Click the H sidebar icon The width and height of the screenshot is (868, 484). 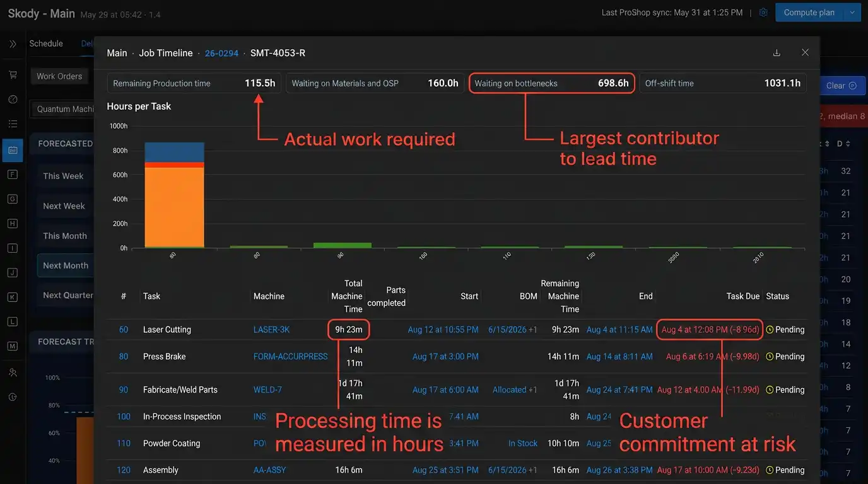click(13, 224)
